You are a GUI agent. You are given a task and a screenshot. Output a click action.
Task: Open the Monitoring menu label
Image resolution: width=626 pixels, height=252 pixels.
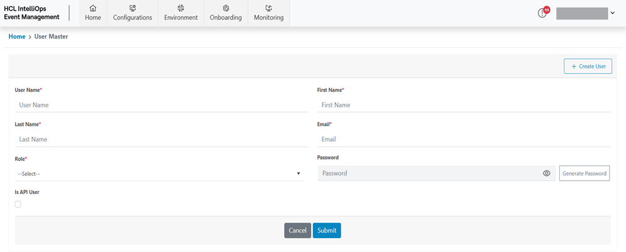[x=268, y=18]
